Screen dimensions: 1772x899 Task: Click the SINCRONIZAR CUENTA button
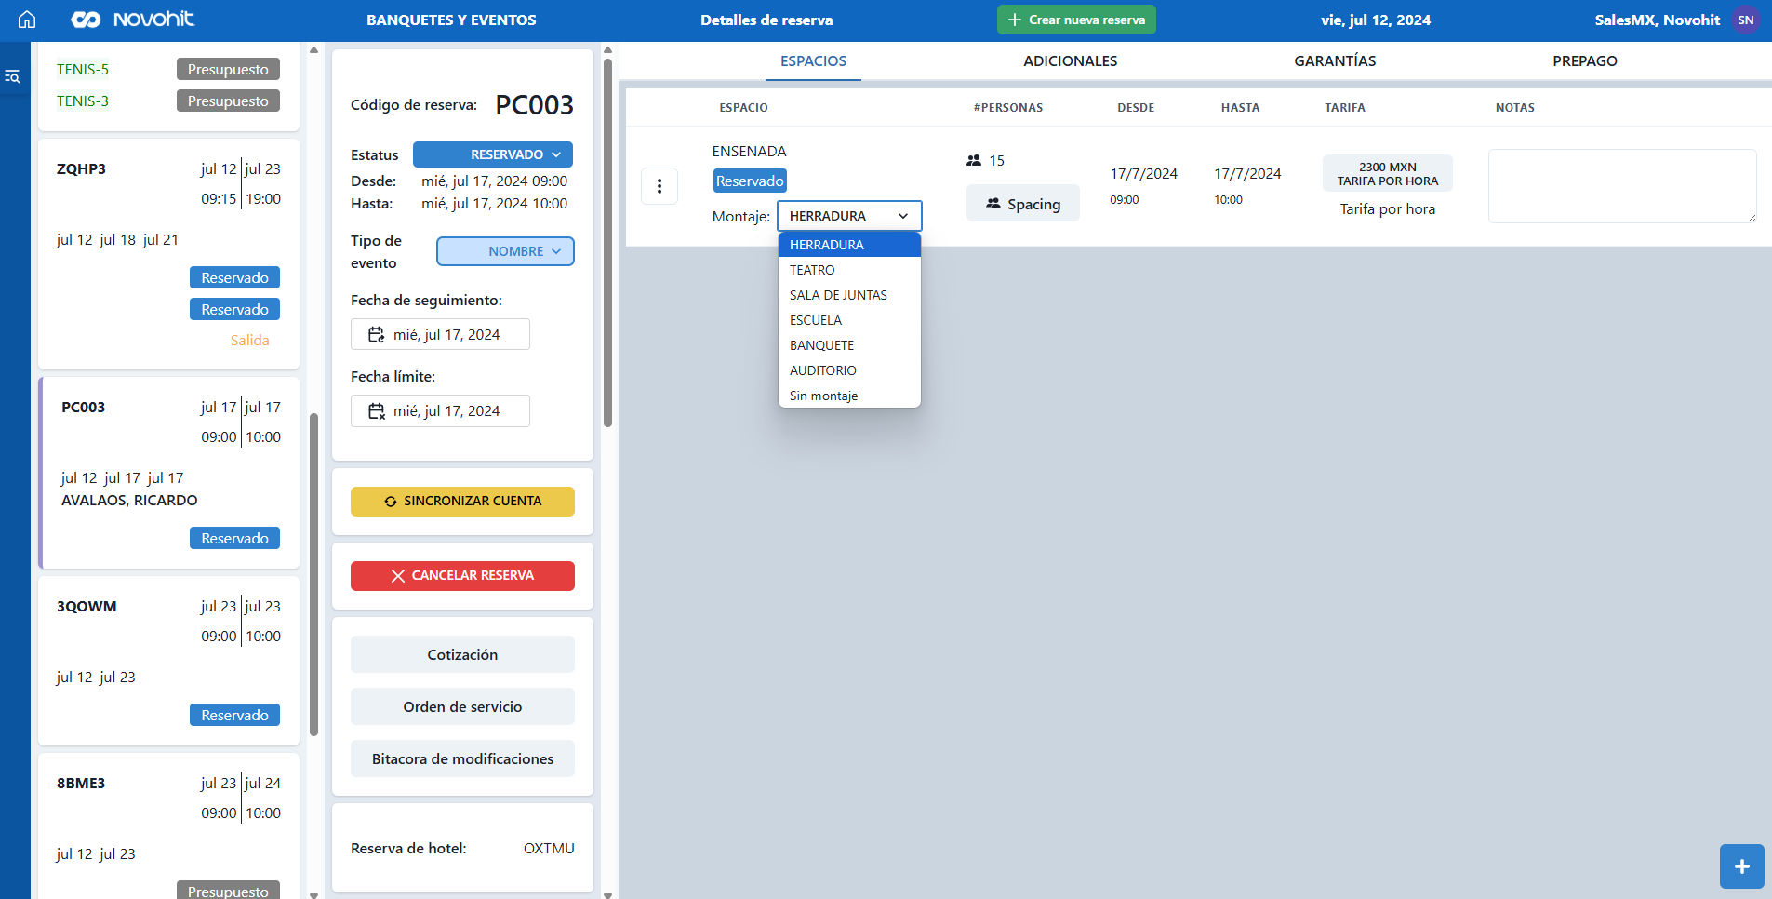click(462, 501)
